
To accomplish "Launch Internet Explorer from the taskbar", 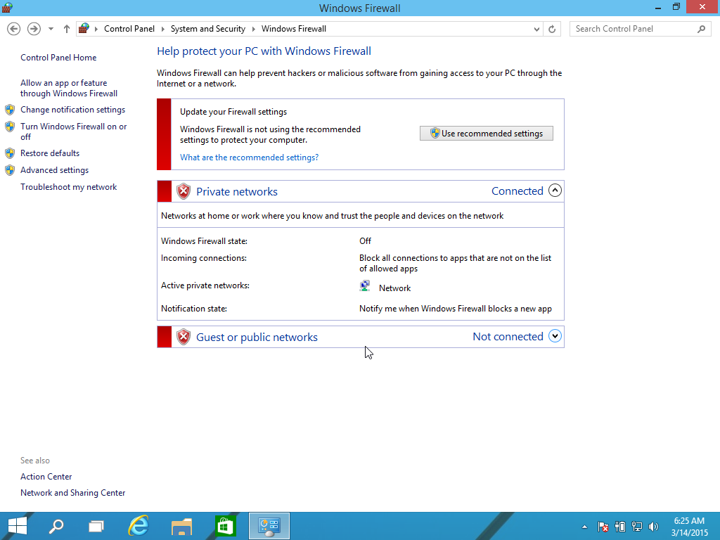I will click(x=139, y=526).
